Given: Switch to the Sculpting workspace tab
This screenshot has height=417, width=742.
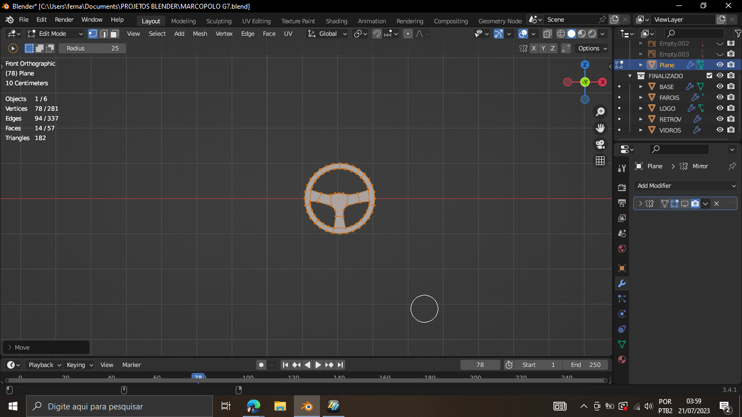Looking at the screenshot, I should [x=219, y=21].
